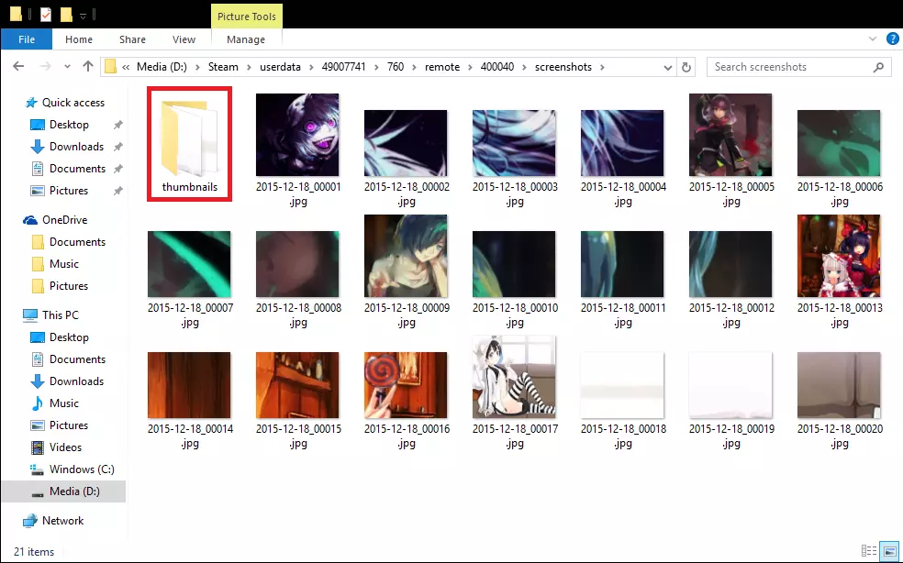
Task: Select Network in navigation pane
Action: 62,521
